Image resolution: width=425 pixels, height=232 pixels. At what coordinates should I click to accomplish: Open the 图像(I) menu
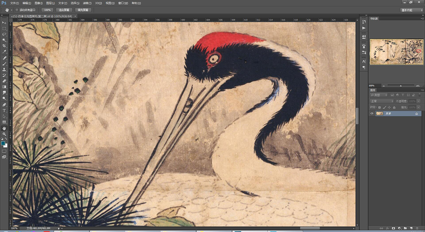[x=39, y=3]
